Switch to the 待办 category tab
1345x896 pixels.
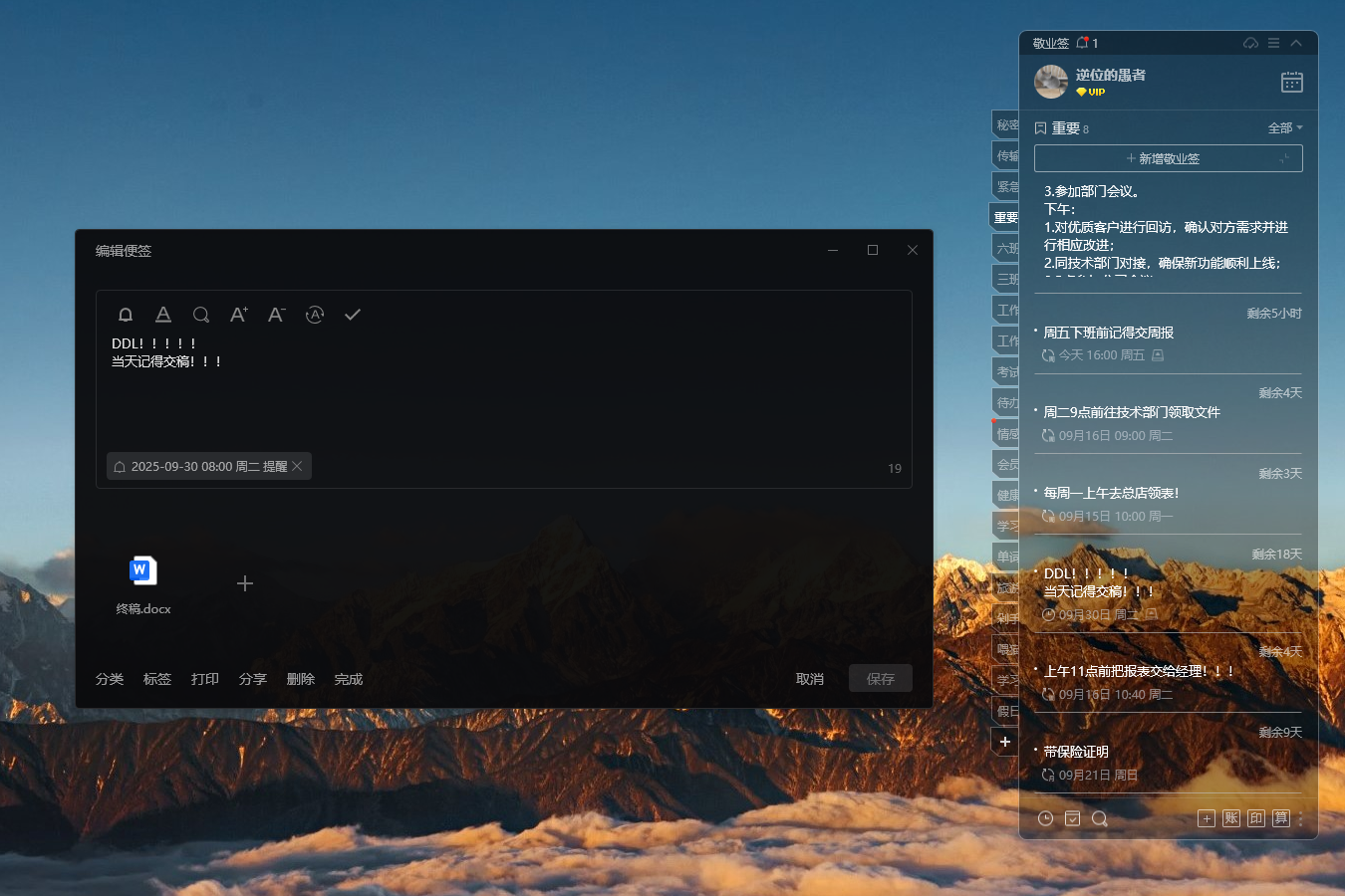[x=1006, y=402]
